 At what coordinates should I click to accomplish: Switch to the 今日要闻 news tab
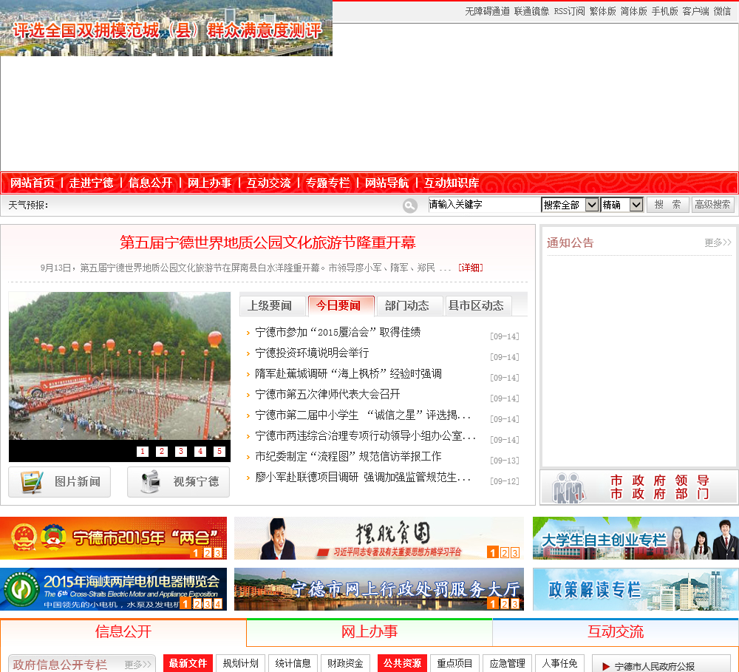341,306
